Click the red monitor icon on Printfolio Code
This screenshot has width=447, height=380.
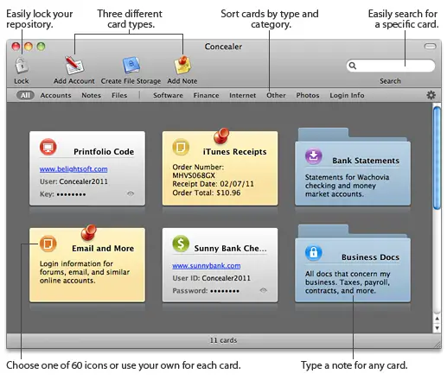click(48, 147)
